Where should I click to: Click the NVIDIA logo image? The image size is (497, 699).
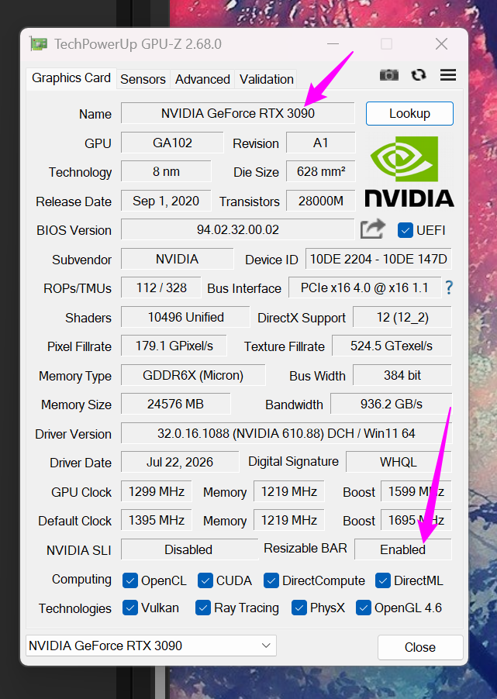(409, 172)
